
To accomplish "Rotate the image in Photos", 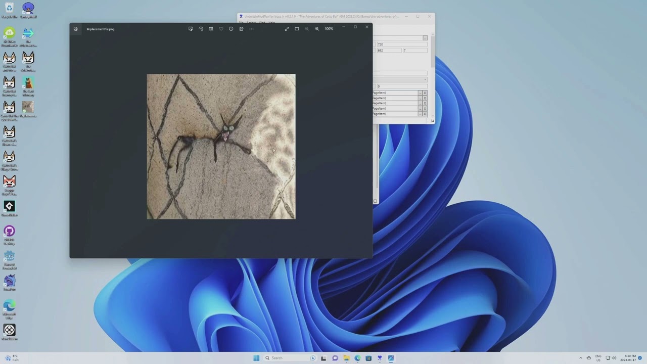I will (201, 29).
